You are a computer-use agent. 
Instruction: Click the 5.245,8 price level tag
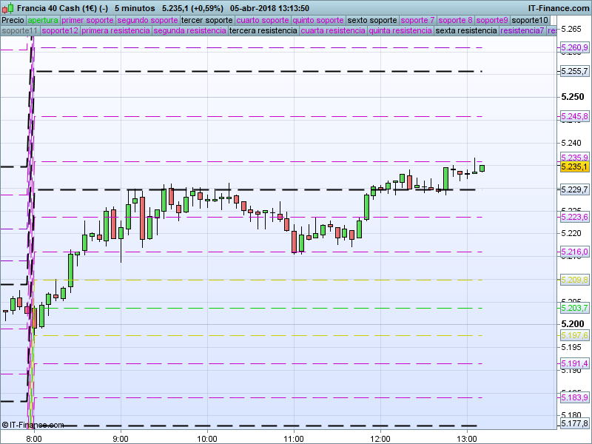(x=574, y=116)
